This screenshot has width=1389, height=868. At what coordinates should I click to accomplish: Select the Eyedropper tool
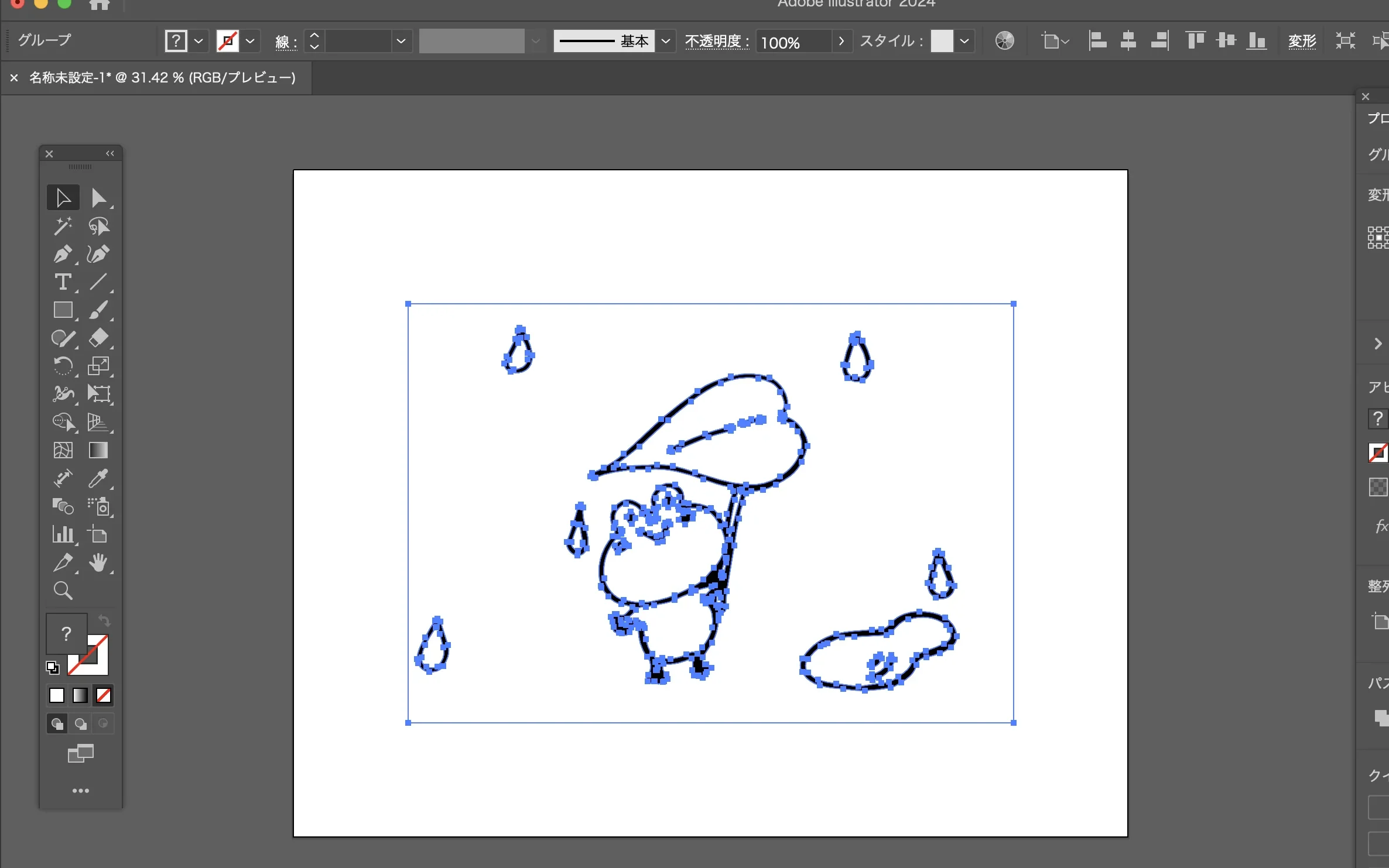point(98,478)
